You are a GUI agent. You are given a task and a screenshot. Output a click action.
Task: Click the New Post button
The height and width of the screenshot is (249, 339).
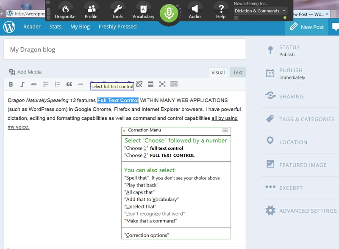(307, 27)
